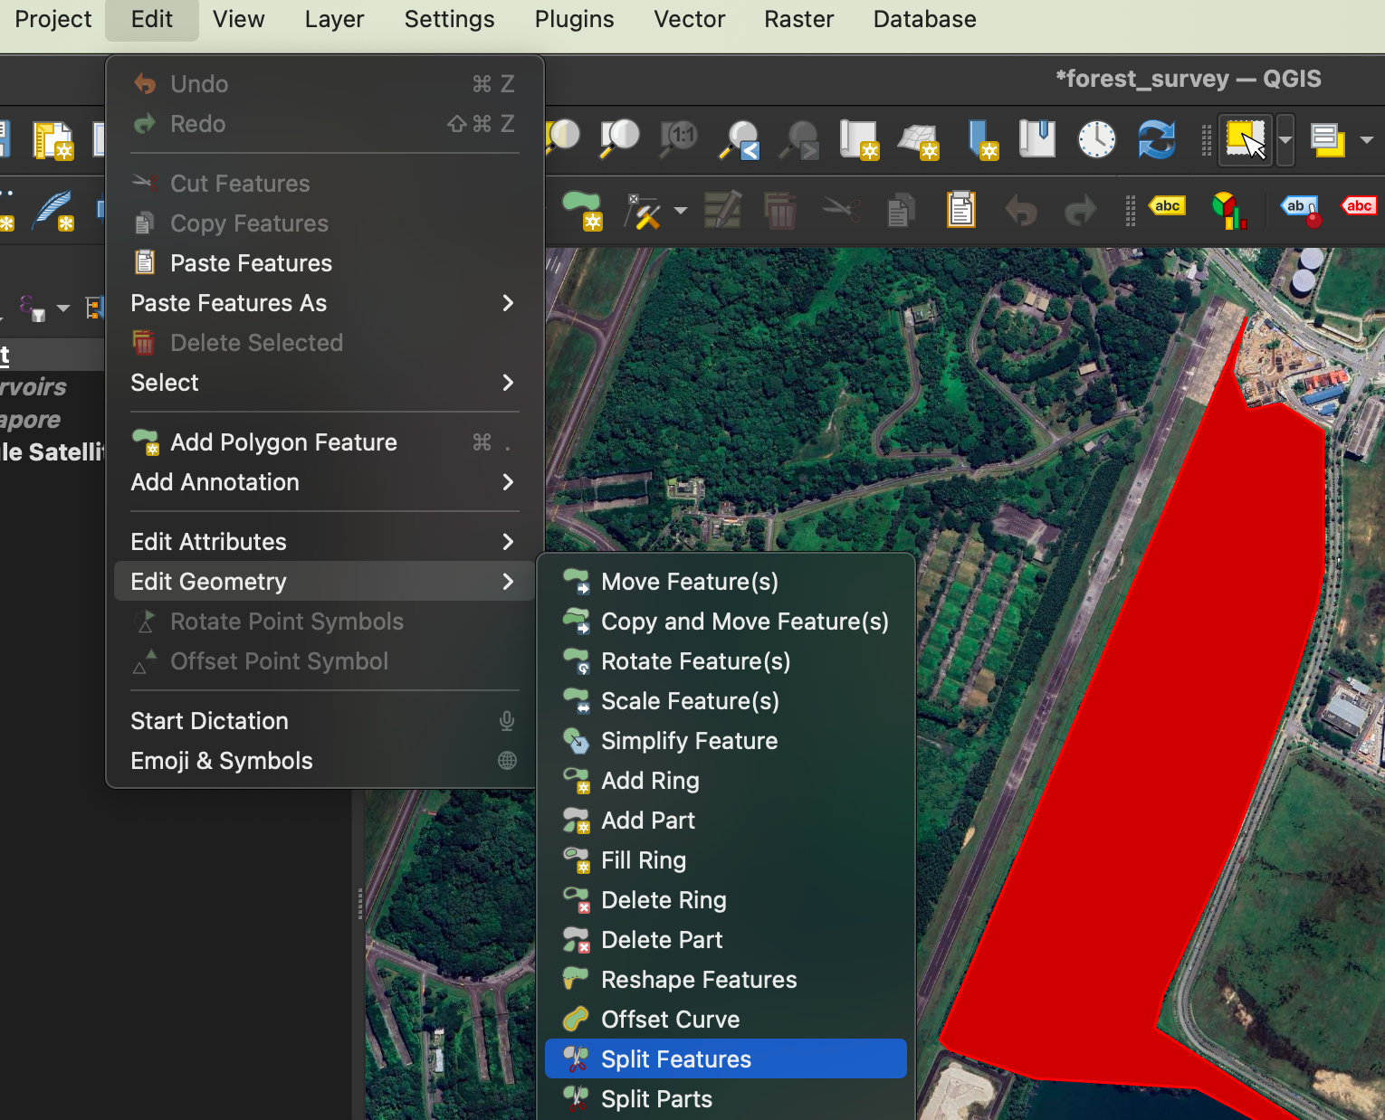Select Reshape Features in Edit Geometry
The image size is (1385, 1120).
tap(698, 980)
